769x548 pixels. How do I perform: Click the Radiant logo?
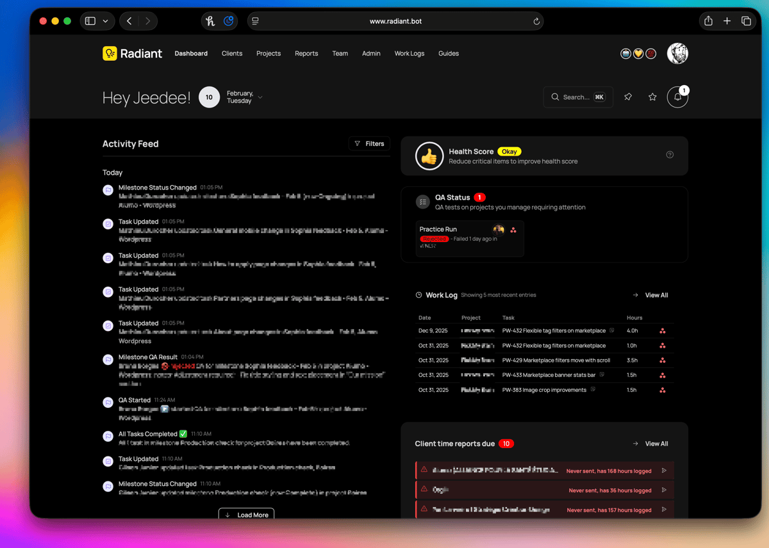[x=133, y=54]
